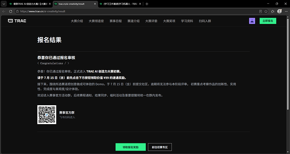Reload the page with refresh icon
This screenshot has height=154, width=290.
click(11, 11)
